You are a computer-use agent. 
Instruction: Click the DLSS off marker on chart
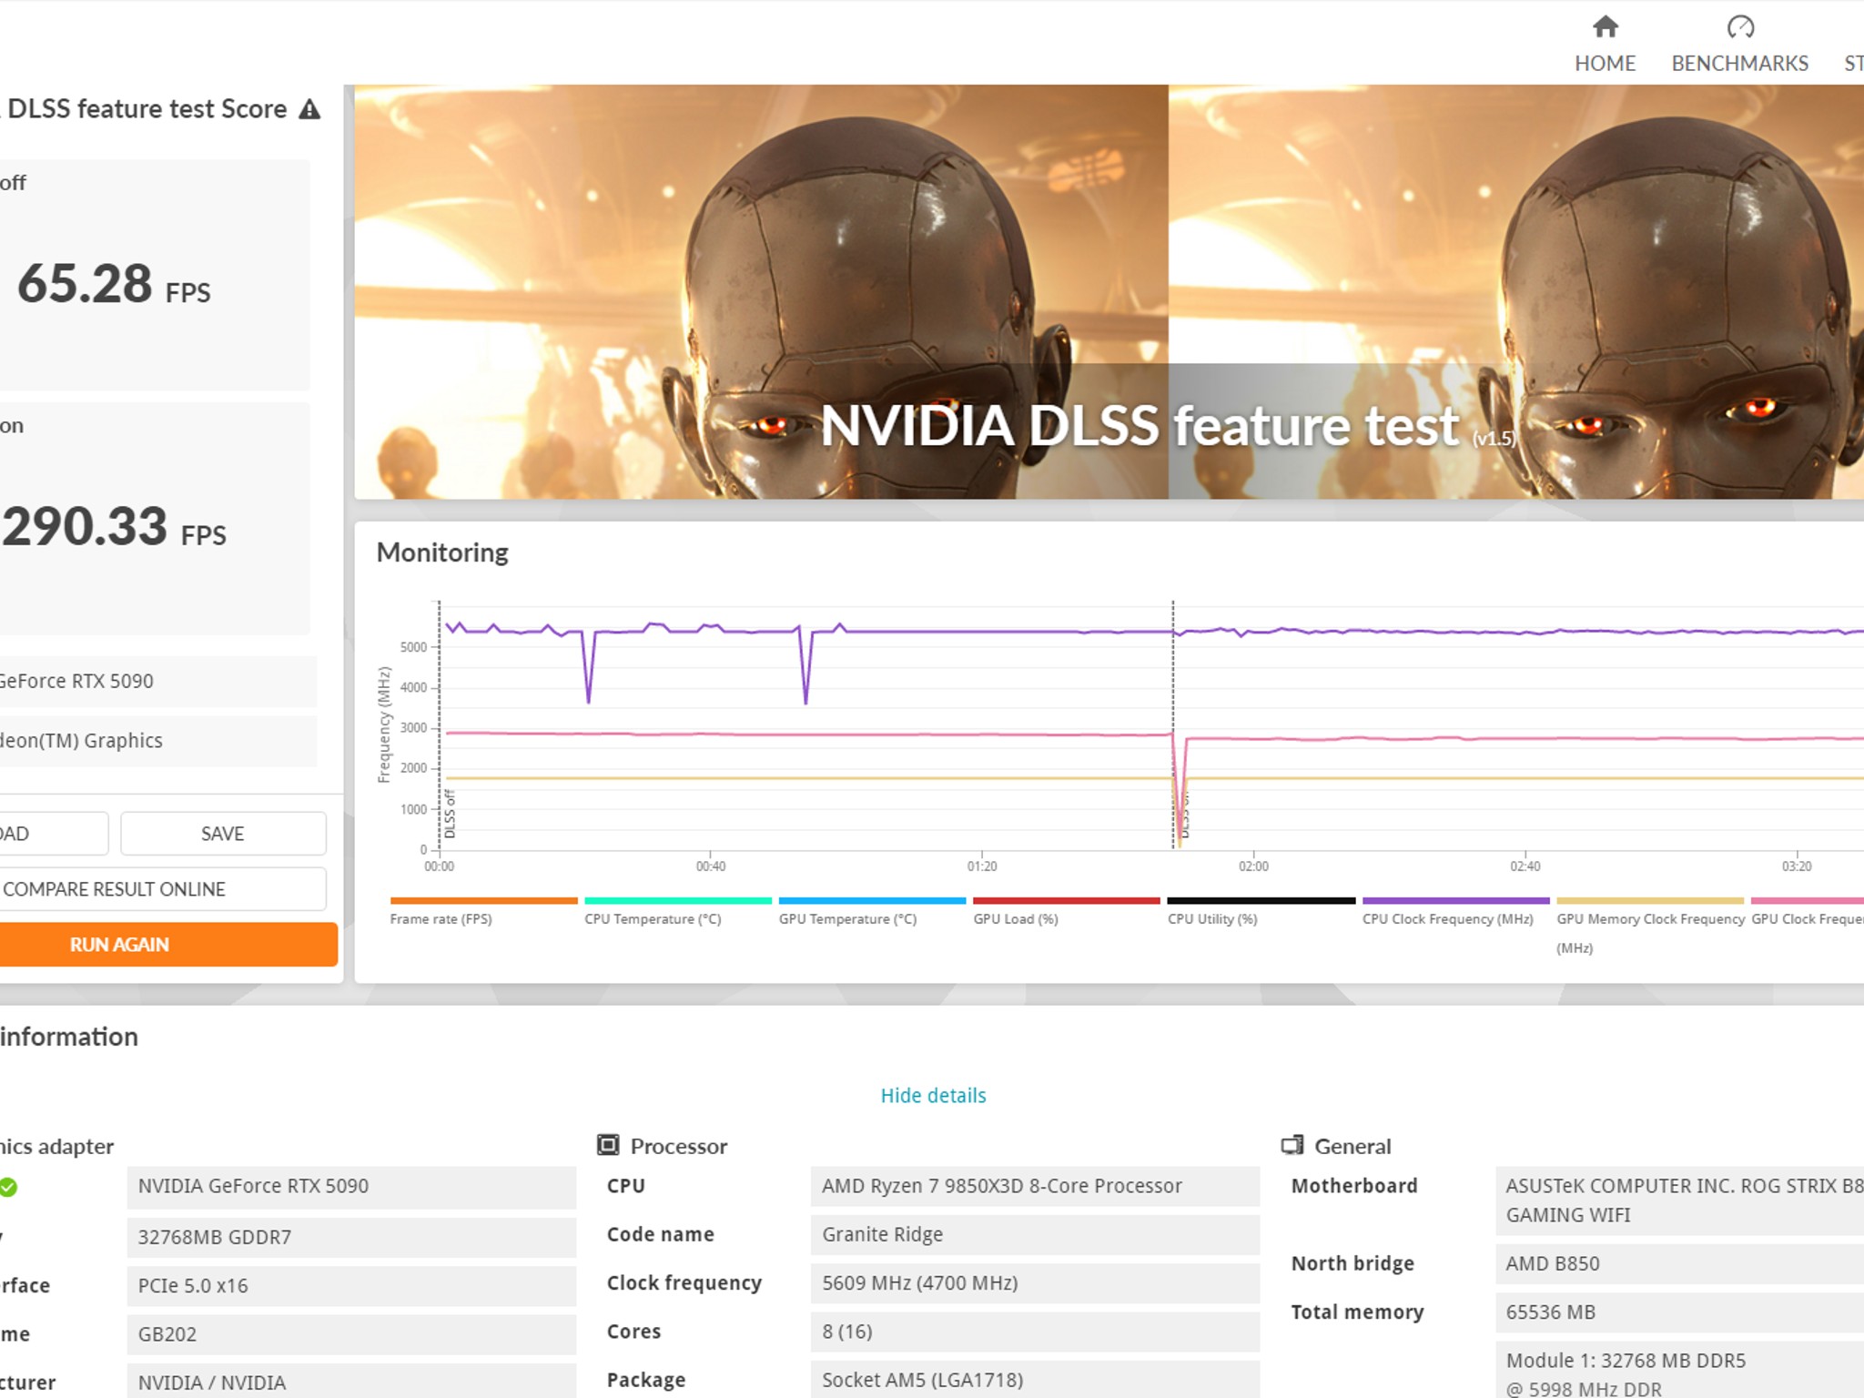(450, 814)
